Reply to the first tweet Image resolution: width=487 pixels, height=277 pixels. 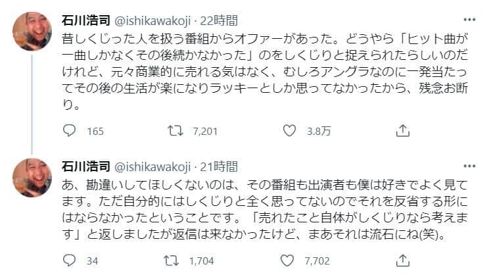click(x=70, y=132)
